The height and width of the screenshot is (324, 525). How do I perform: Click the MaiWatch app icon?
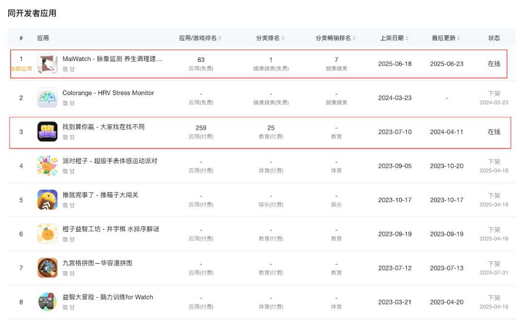[x=47, y=63]
